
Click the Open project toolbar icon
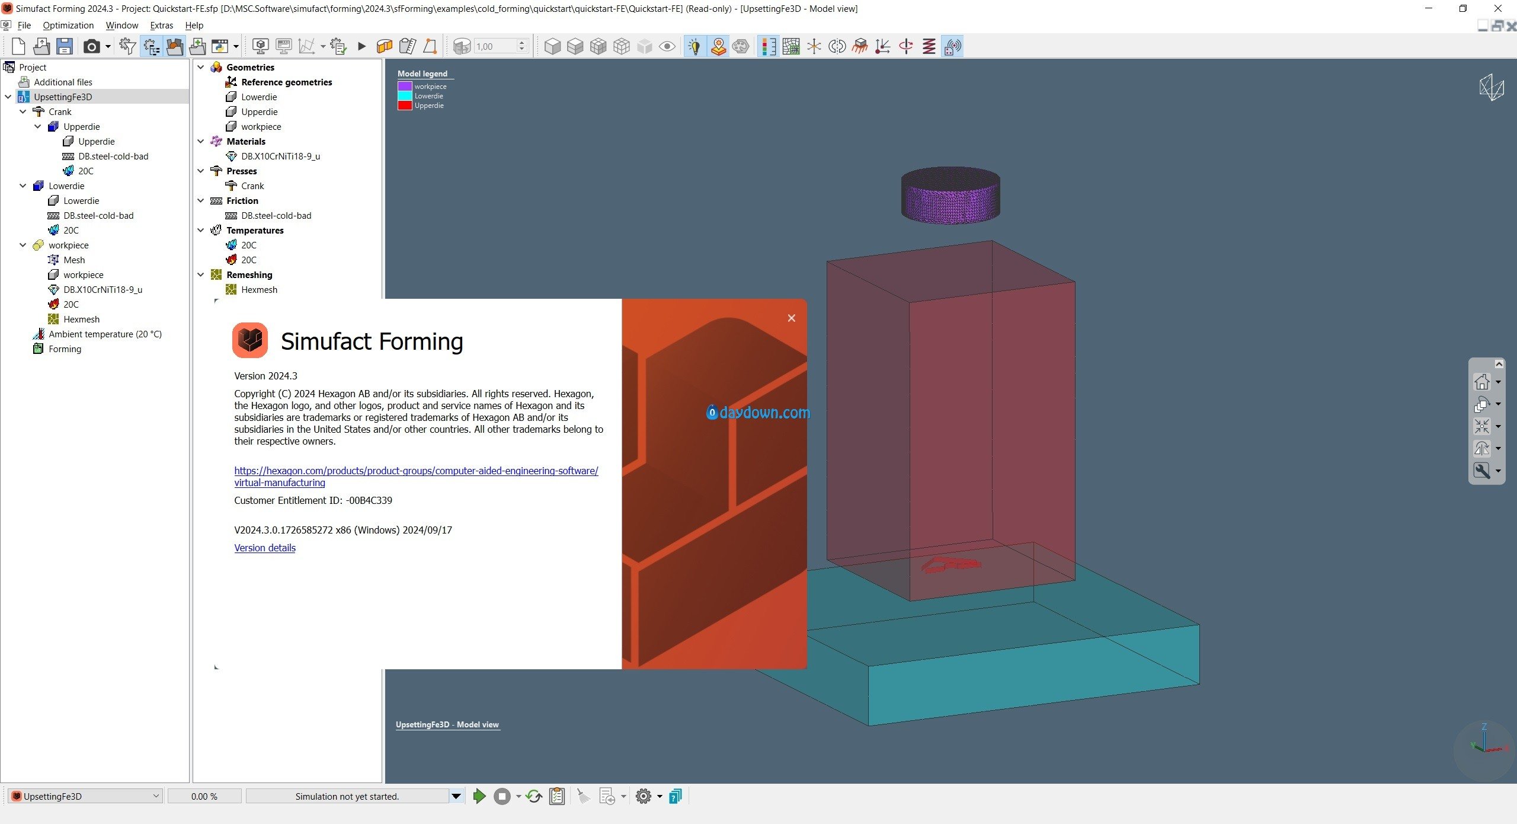41,46
